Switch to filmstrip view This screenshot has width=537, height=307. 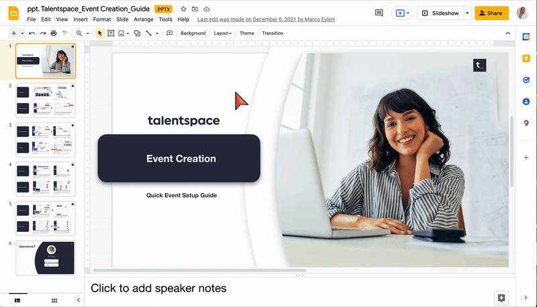pos(17,300)
